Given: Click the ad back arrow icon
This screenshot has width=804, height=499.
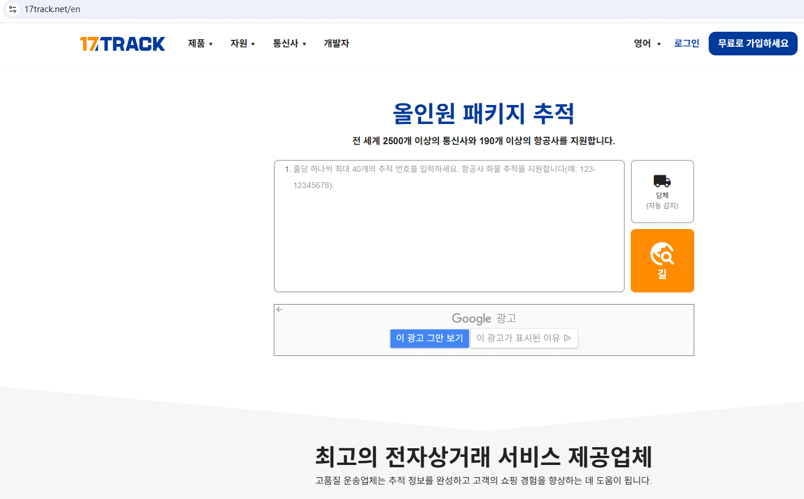Looking at the screenshot, I should click(280, 310).
